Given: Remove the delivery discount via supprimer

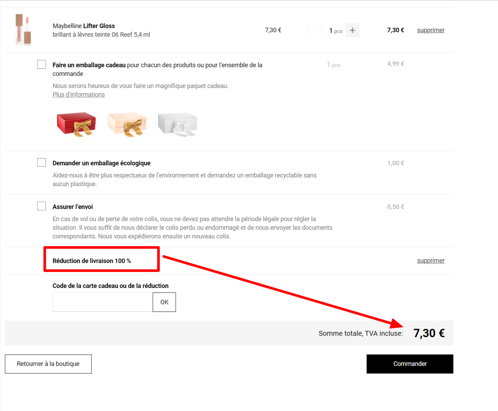Looking at the screenshot, I should click(x=430, y=261).
